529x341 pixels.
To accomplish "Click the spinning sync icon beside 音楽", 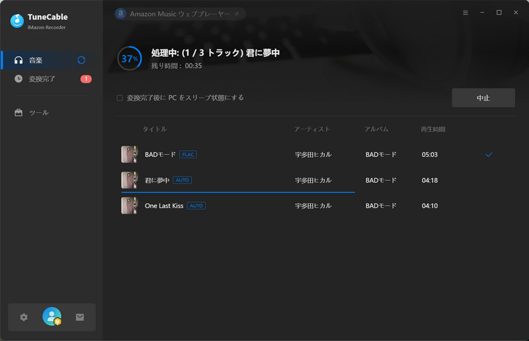I will (81, 60).
